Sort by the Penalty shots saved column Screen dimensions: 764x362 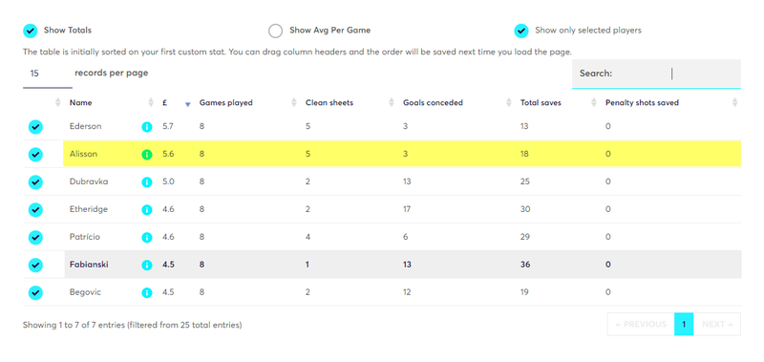pos(642,103)
